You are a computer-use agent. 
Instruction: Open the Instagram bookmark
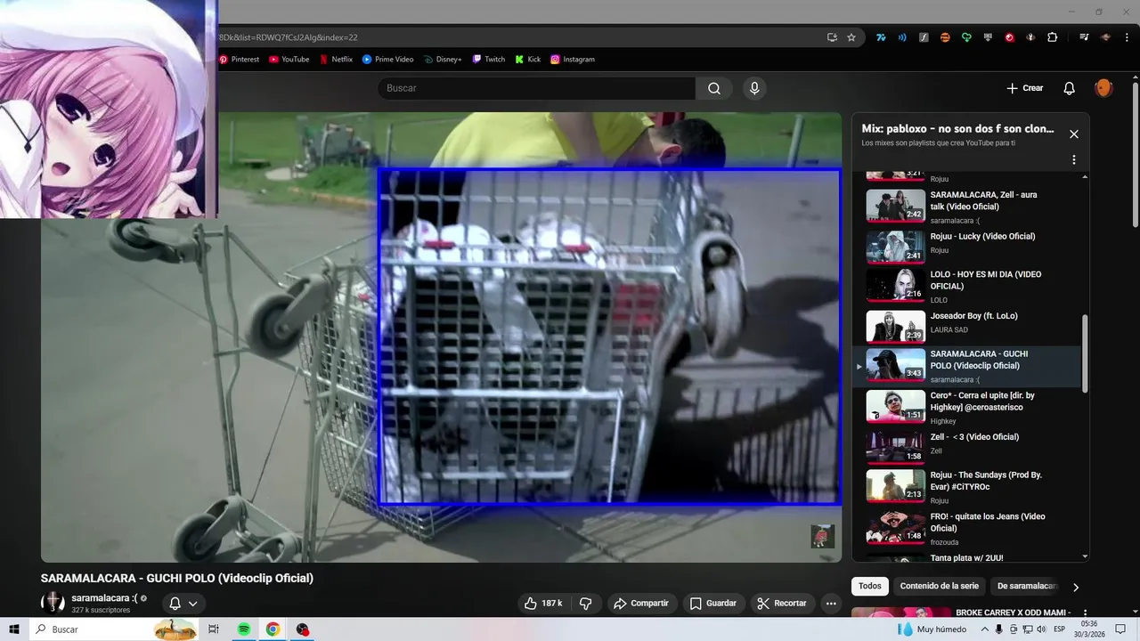coord(572,60)
